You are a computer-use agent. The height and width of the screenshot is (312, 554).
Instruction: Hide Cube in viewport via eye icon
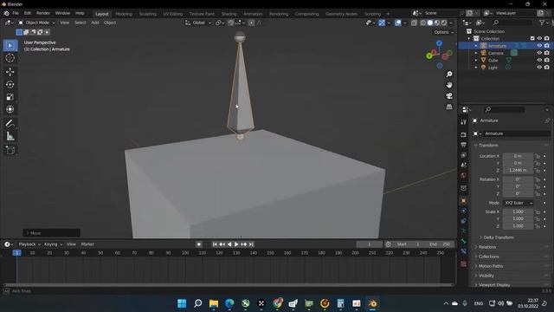[539, 60]
